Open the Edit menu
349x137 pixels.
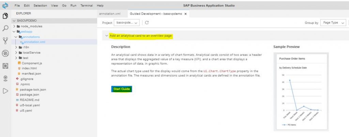(x=27, y=5)
